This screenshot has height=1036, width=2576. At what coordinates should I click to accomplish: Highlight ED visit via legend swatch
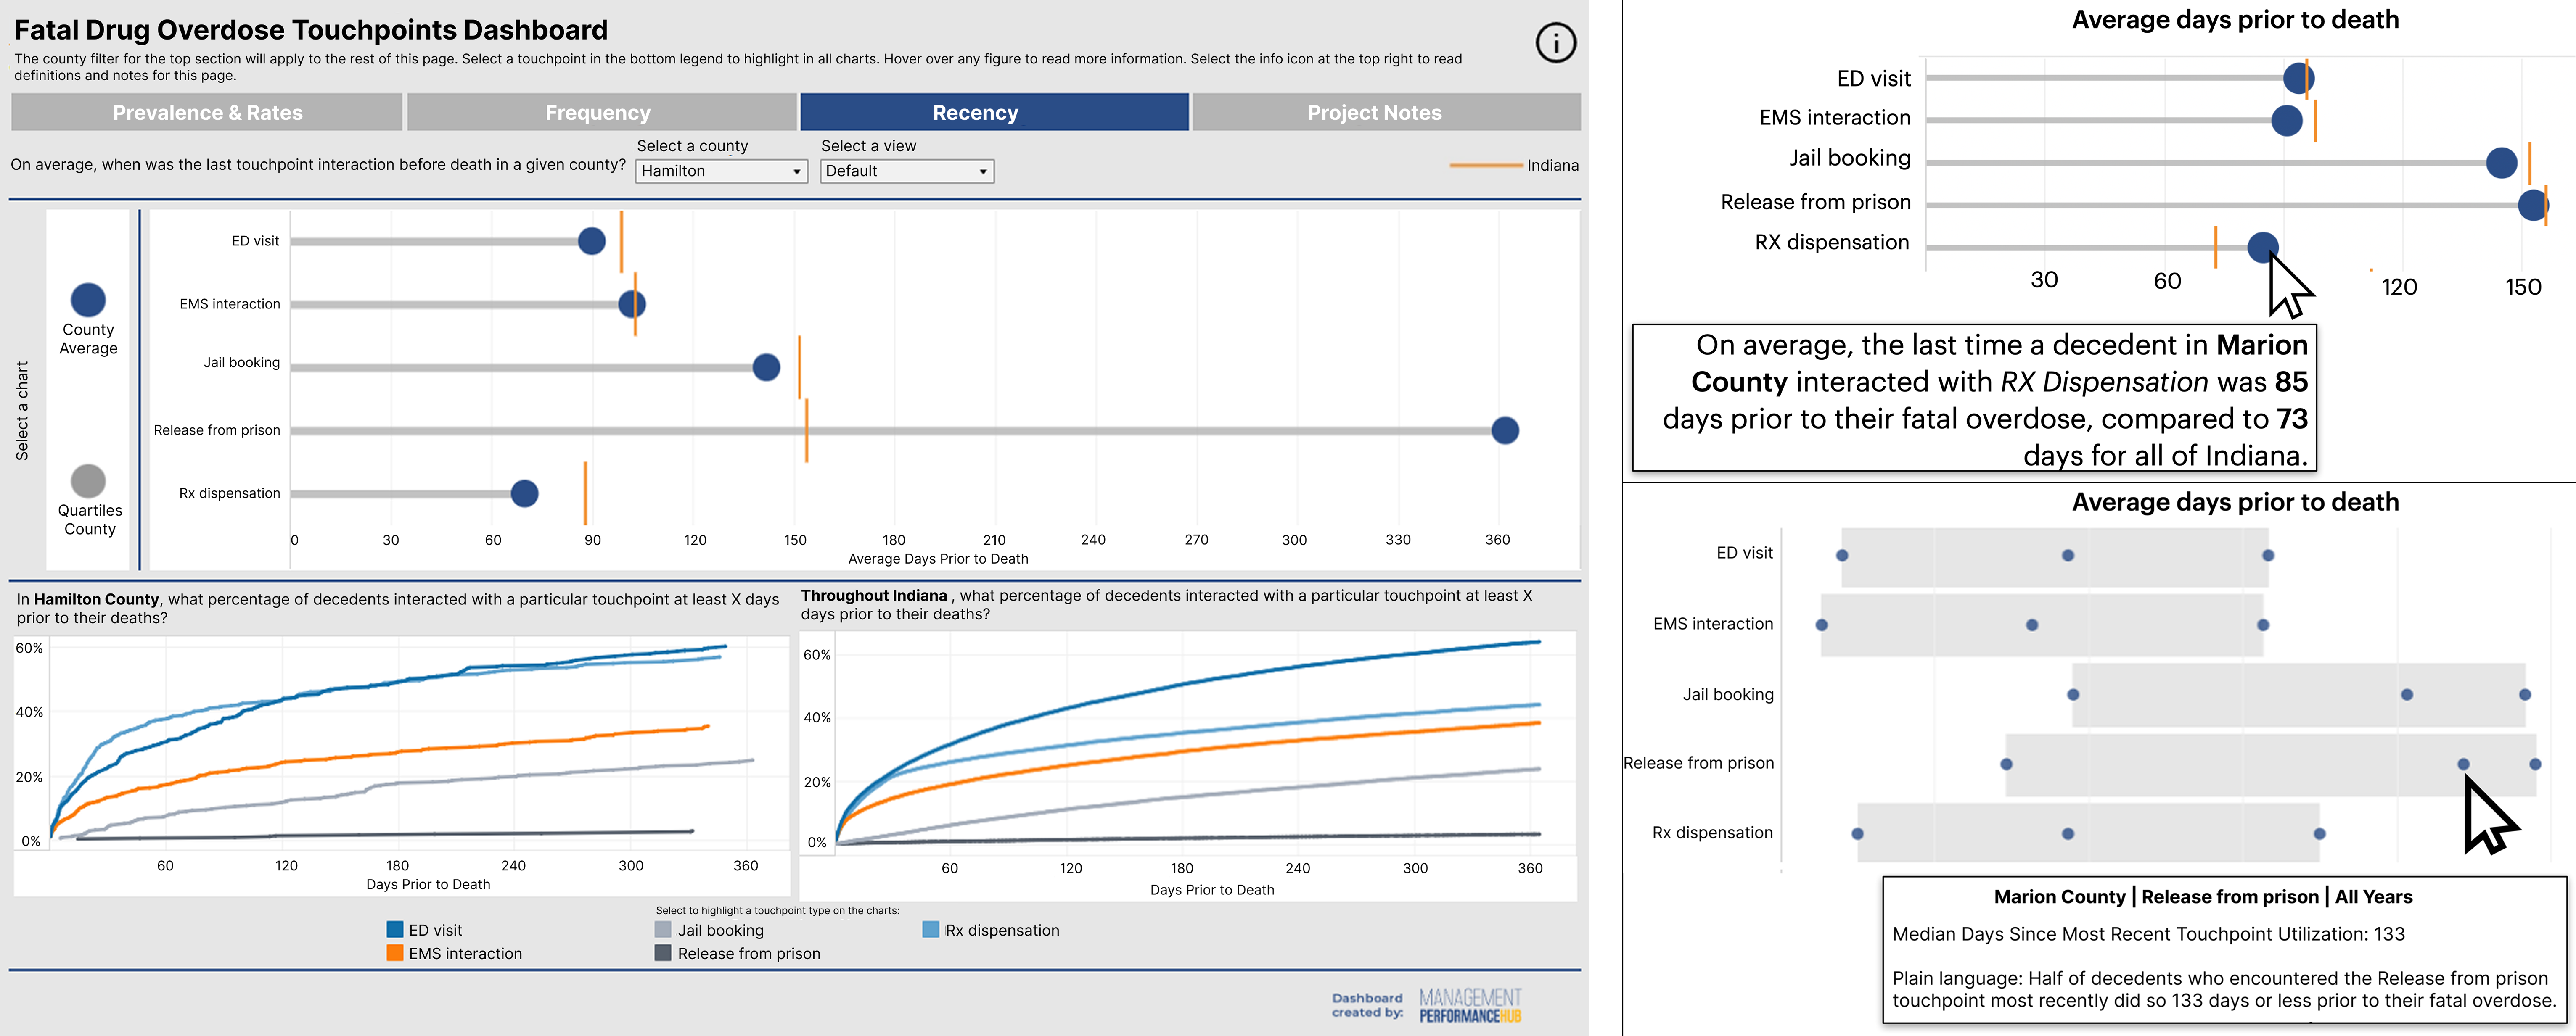point(395,929)
